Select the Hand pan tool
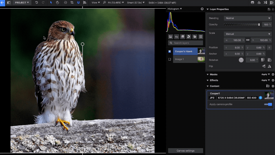275x155 pixels. (x=58, y=2)
